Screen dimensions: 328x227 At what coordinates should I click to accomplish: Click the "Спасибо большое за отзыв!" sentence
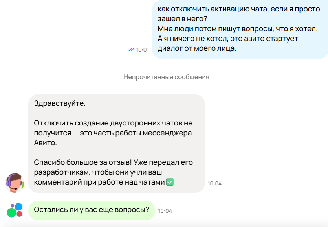pyautogui.click(x=82, y=162)
